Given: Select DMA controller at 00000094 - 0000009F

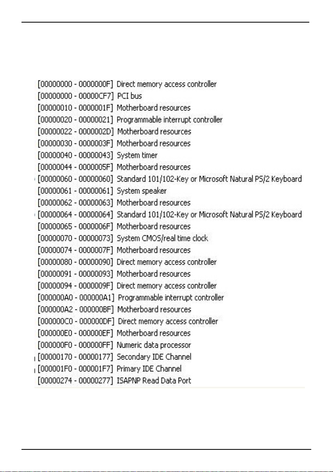Looking at the screenshot, I should pos(127,286).
